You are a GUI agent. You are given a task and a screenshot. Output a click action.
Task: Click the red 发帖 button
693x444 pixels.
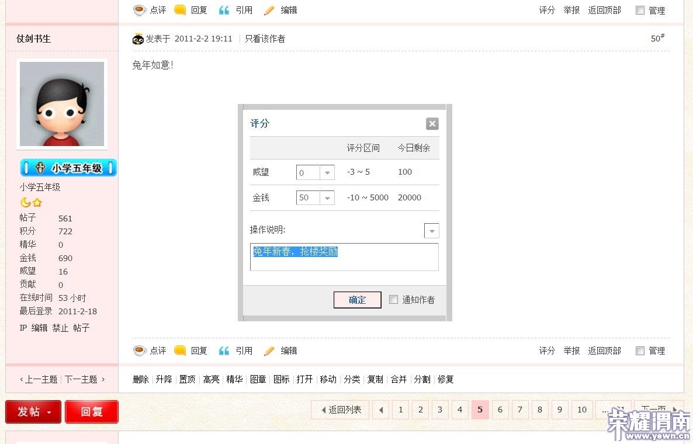point(33,412)
